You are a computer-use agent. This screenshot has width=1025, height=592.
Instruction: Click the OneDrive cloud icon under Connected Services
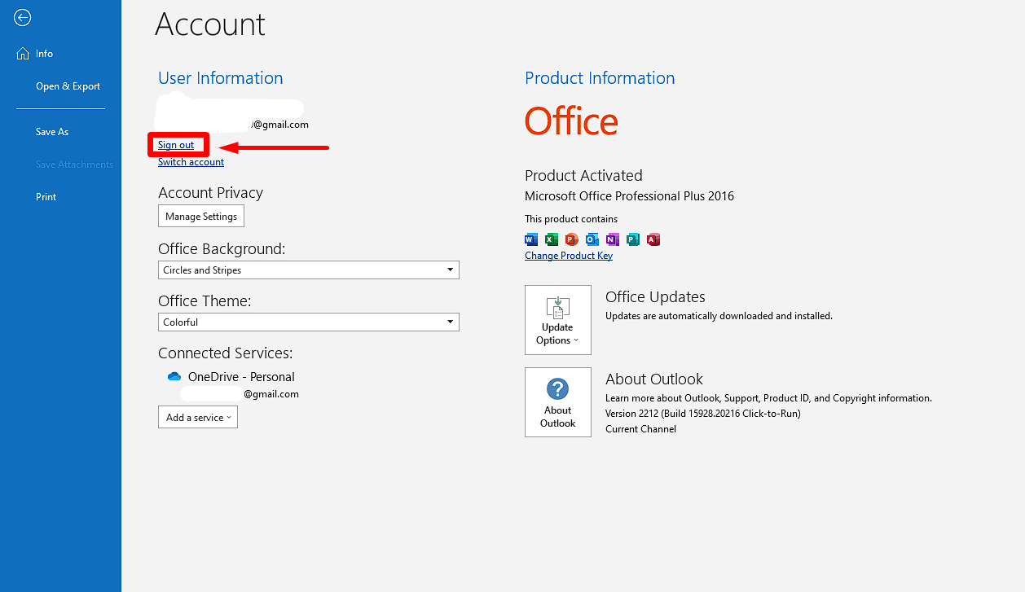tap(174, 376)
